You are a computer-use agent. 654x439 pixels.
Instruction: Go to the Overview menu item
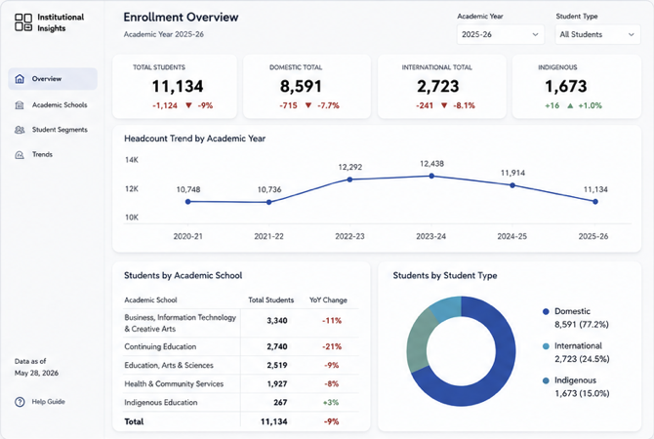click(53, 79)
